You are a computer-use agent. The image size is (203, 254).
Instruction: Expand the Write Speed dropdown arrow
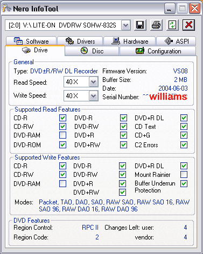pyautogui.click(x=93, y=96)
